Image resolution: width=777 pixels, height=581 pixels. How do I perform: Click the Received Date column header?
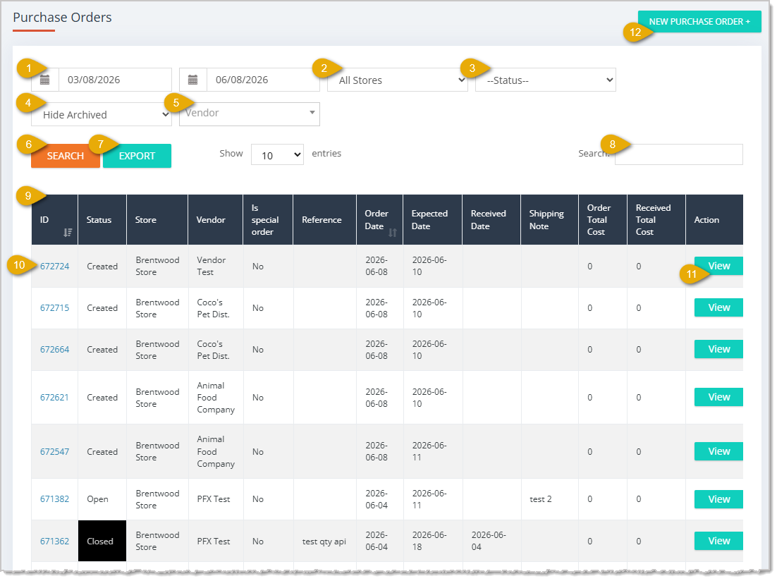pos(491,219)
